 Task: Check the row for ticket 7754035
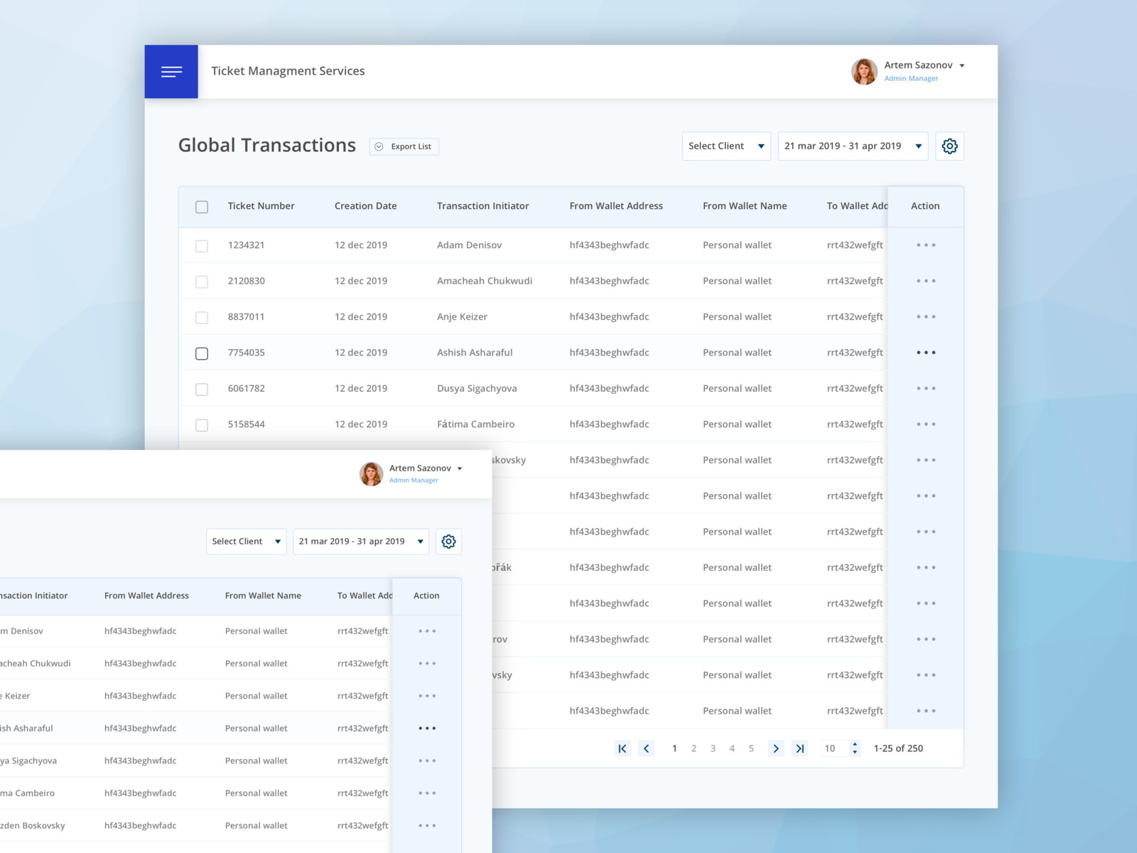click(202, 353)
